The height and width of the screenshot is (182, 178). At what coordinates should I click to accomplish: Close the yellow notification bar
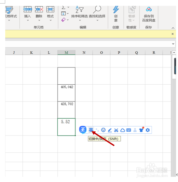(x=173, y=34)
